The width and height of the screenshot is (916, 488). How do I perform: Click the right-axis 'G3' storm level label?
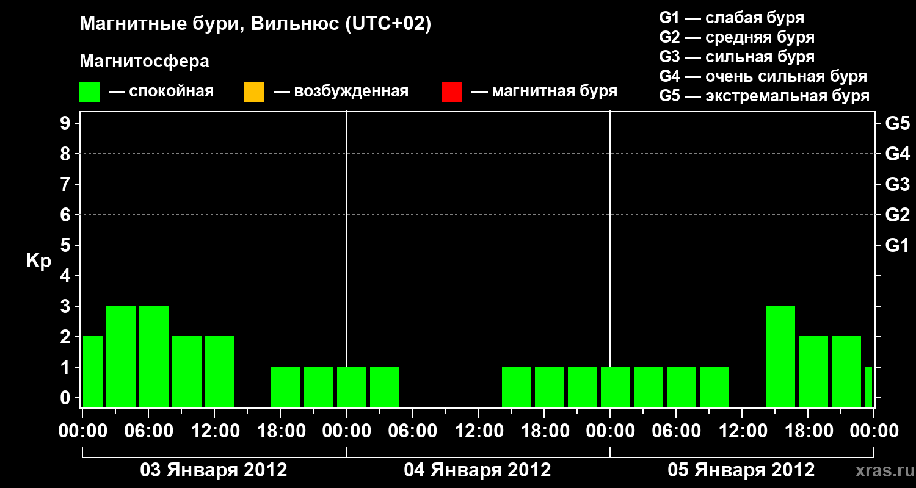(898, 184)
